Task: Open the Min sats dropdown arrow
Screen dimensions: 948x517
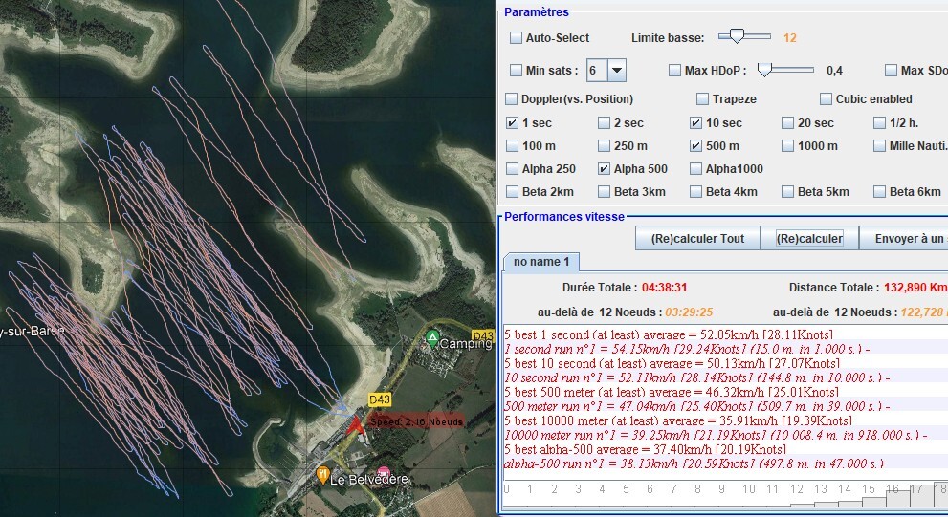Action: coord(617,71)
